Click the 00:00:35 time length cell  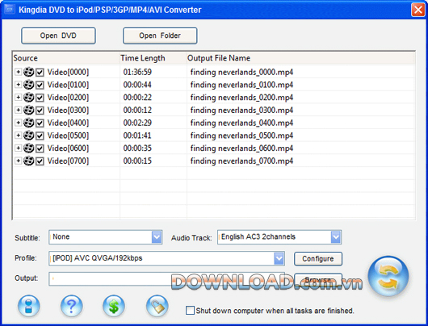pyautogui.click(x=137, y=148)
